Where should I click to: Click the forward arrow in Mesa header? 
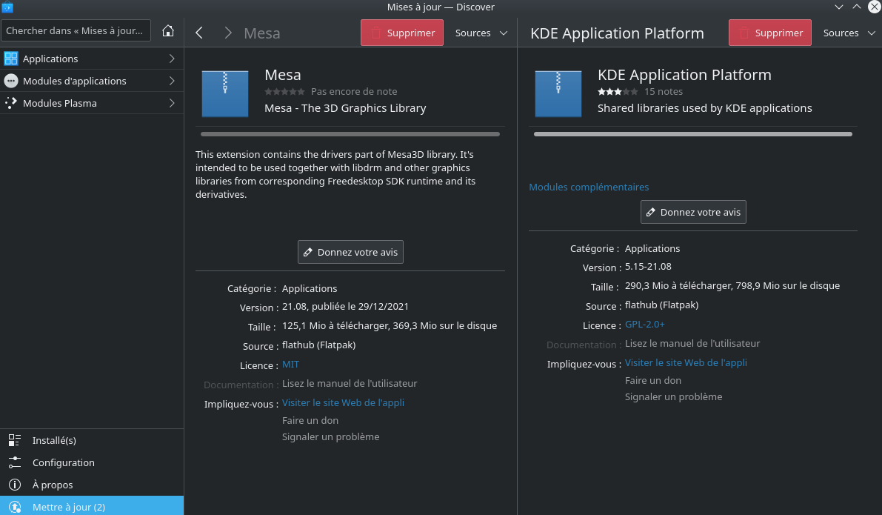(227, 33)
